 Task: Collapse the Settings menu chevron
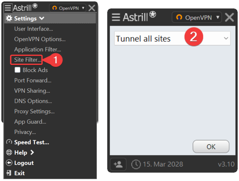(x=42, y=18)
